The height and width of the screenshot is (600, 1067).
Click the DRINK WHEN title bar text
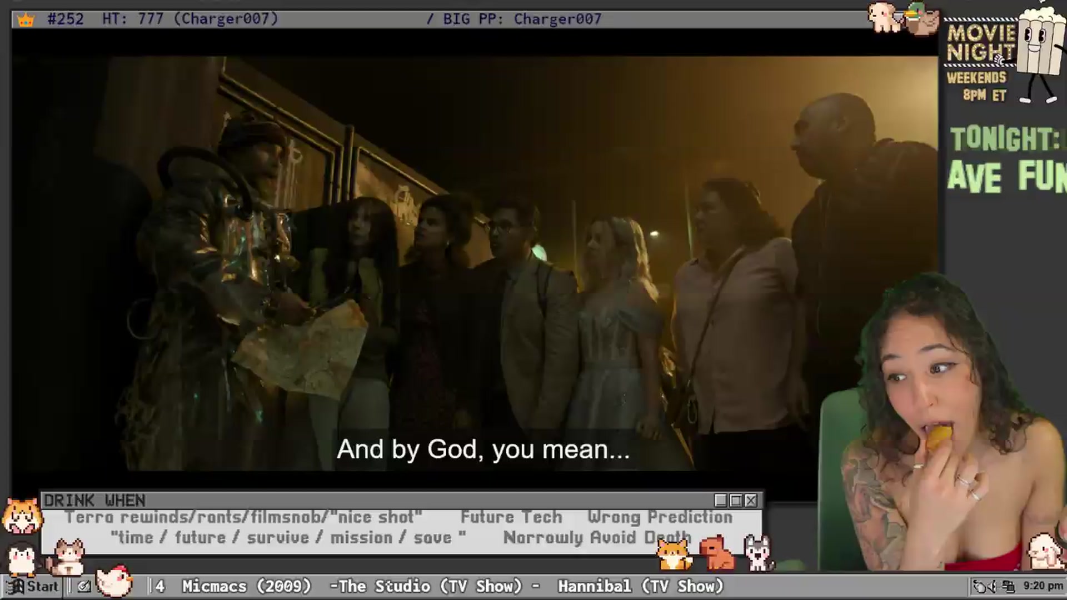[94, 501]
